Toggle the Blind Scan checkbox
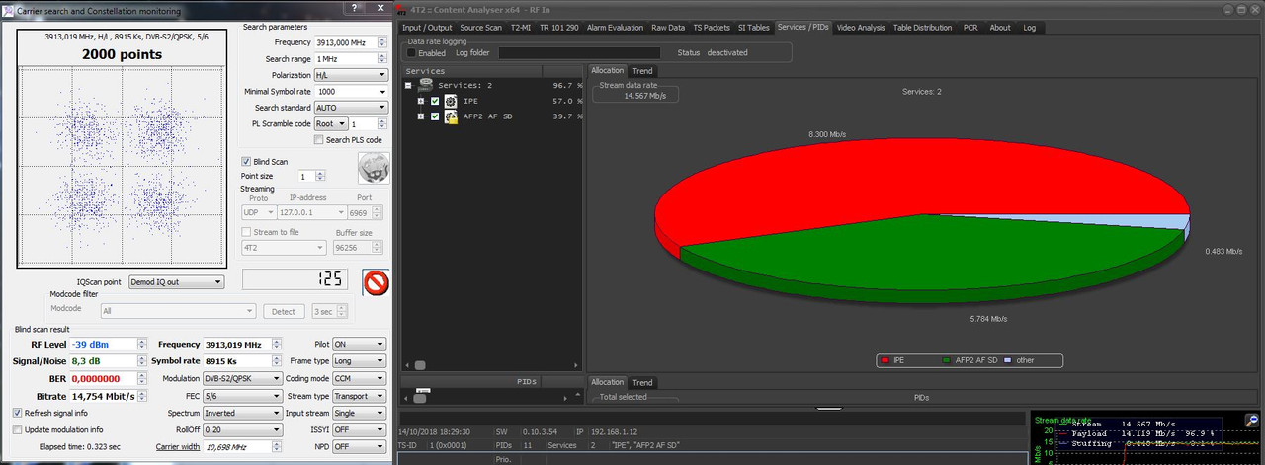 tap(247, 161)
